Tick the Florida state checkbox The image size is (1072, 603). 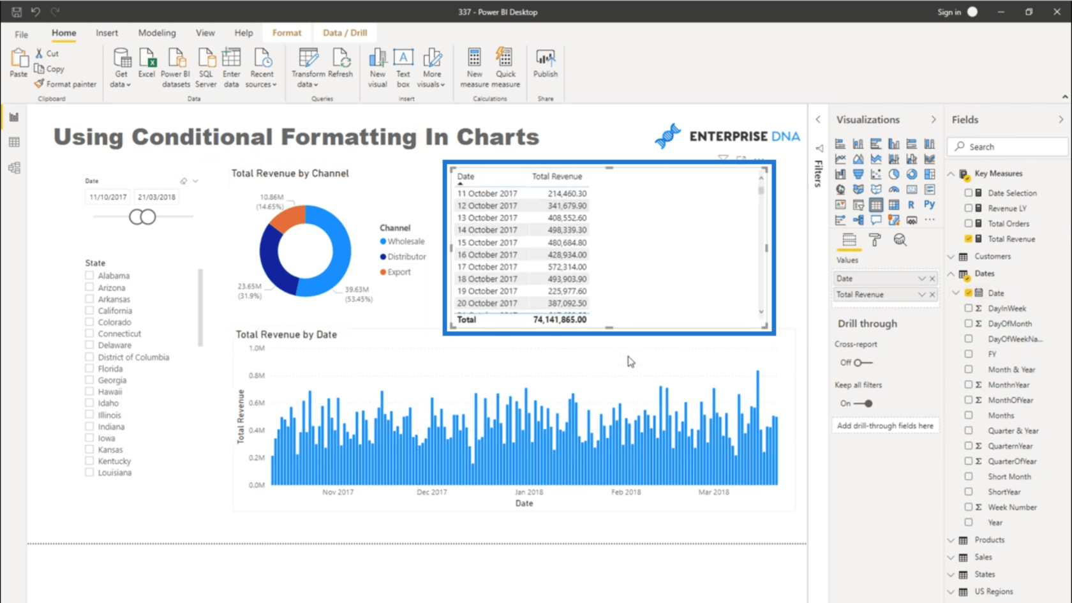click(89, 368)
